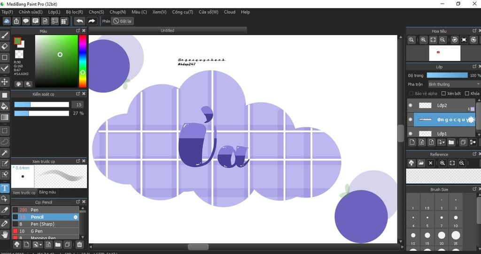Click the horizontal canvas scrollbar thumb
Screen dimensions: 481x254
coord(198,247)
